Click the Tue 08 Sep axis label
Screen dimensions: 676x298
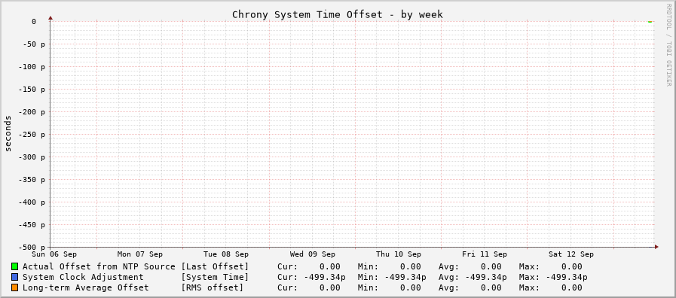[x=226, y=254]
